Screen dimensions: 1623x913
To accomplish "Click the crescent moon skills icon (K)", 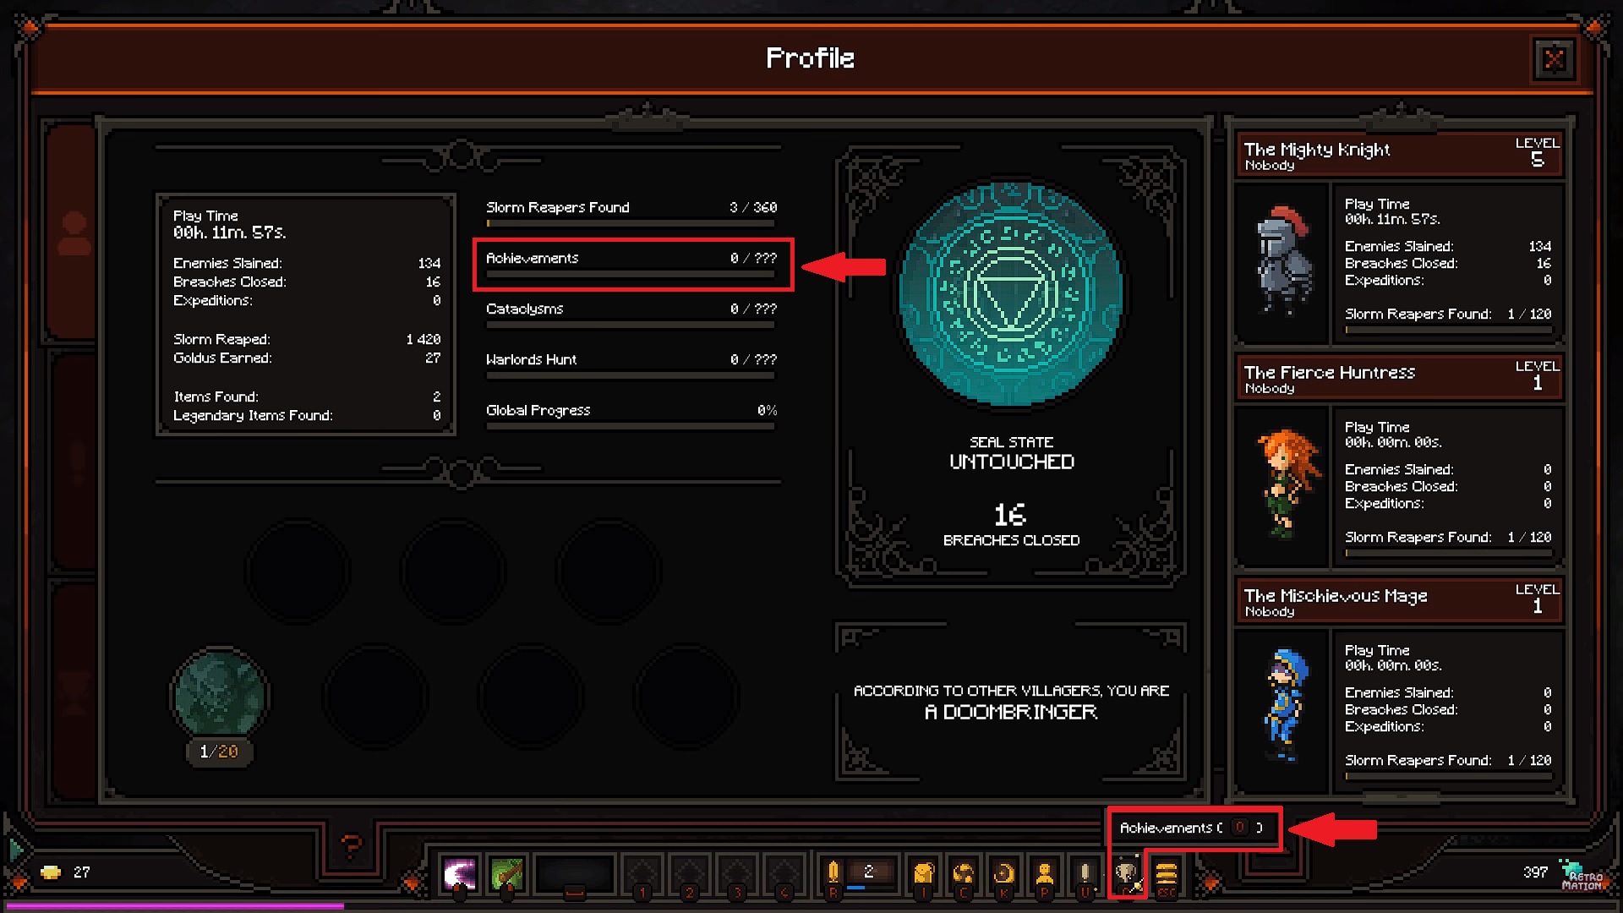I will [1004, 874].
